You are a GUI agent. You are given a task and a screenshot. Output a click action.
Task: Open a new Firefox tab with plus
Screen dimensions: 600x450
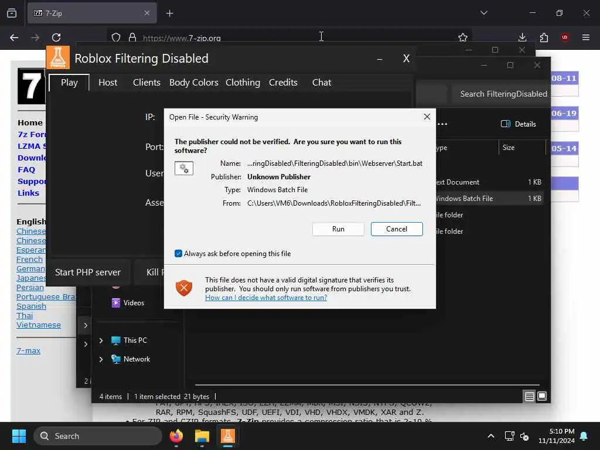[169, 13]
